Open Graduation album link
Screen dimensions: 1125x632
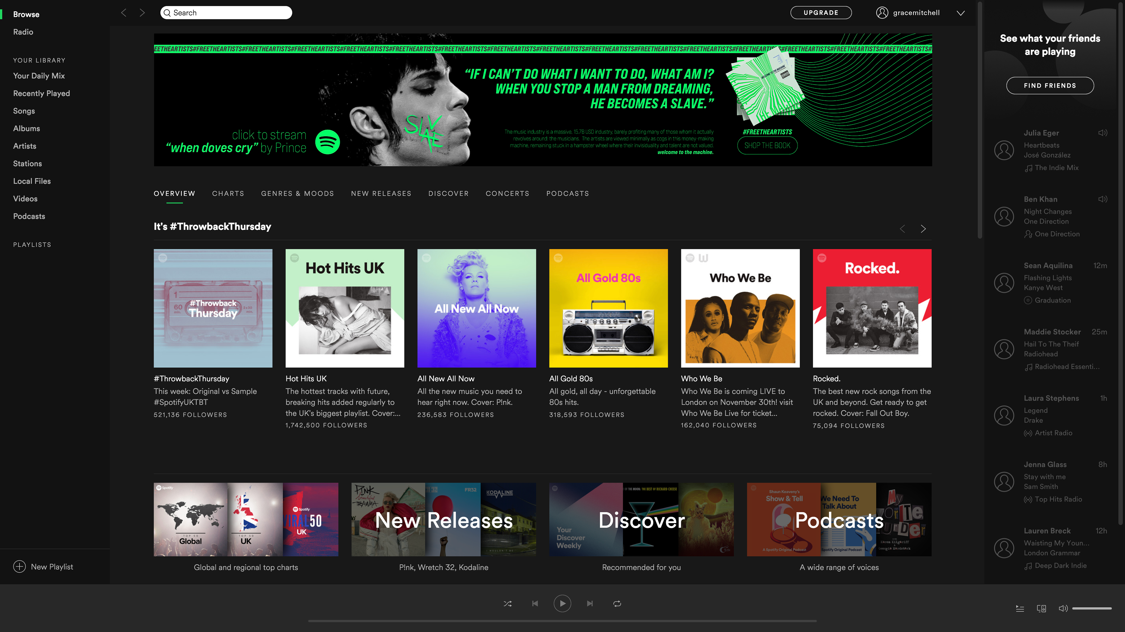pos(1053,300)
